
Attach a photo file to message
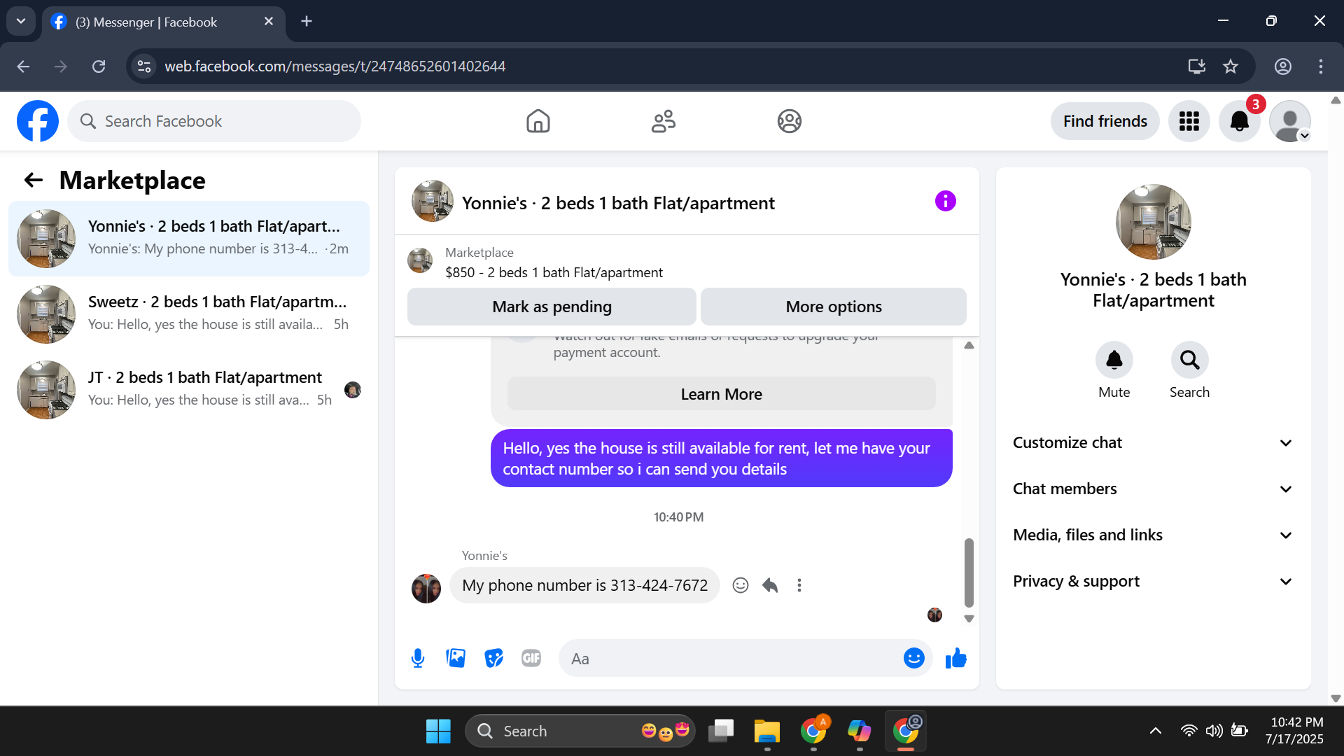pos(456,658)
